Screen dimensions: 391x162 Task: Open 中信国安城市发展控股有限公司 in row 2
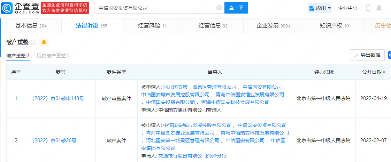coord(198,125)
